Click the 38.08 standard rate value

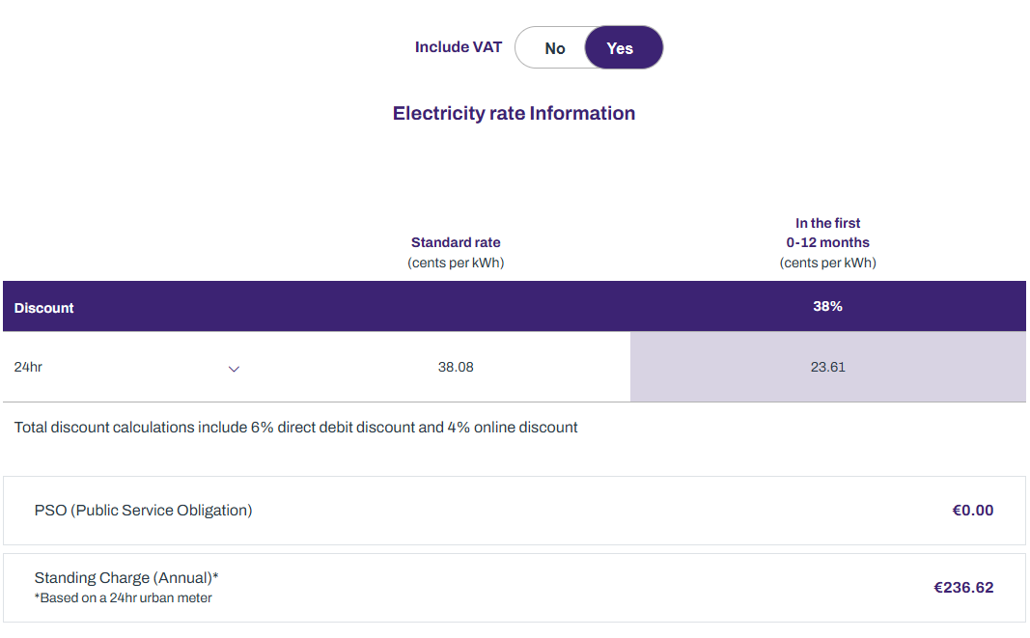pos(456,368)
